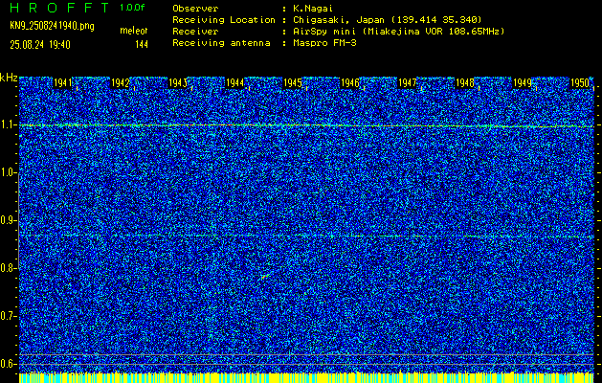Select the AirSpy mini receiver description

tap(398, 31)
